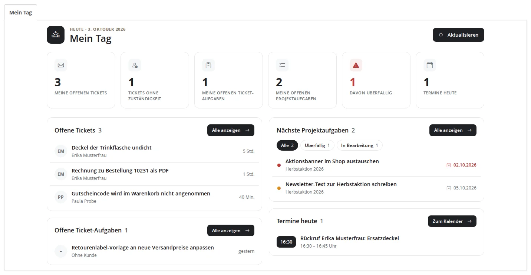This screenshot has height=275, width=531.
Task: Open task Retourenlabel-Vorlage an neue Versandpreise anpassen
Action: [154, 251]
